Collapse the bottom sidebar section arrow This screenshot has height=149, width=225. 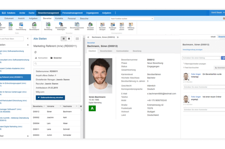28,136
